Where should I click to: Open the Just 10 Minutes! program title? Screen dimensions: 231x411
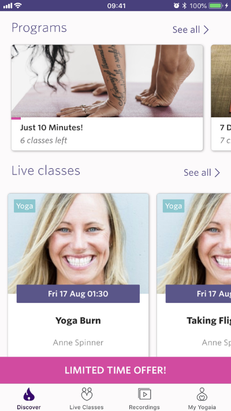coord(51,128)
